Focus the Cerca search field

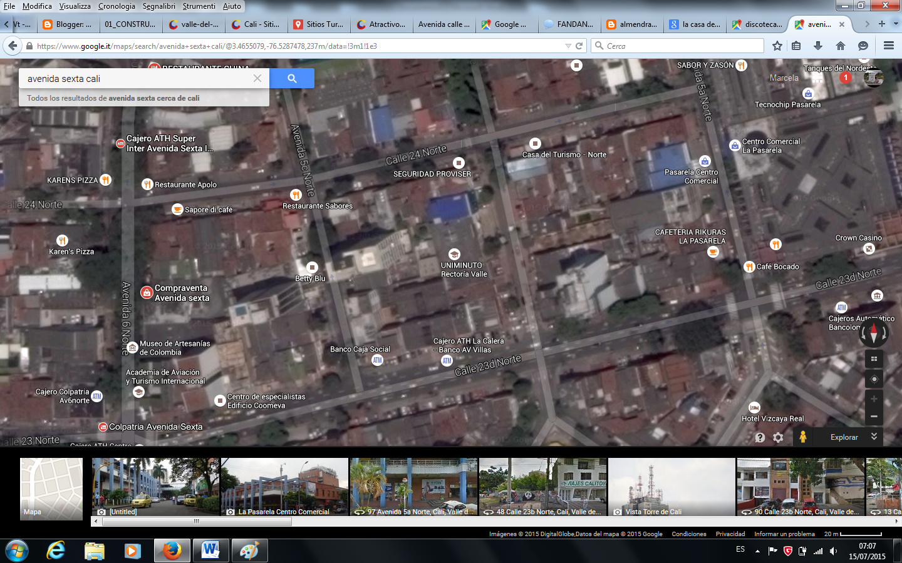678,46
